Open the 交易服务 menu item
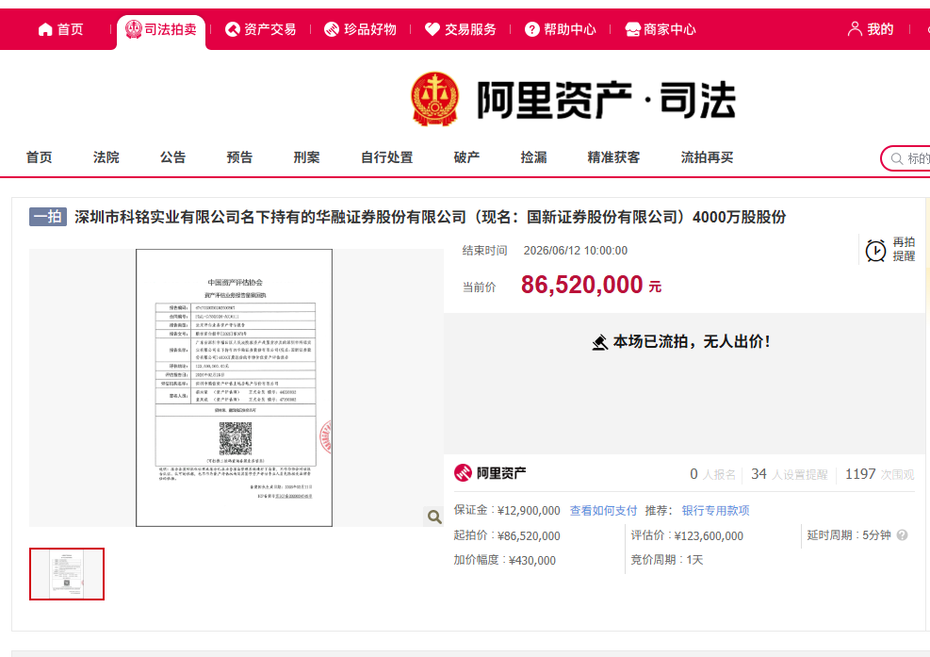 [460, 29]
